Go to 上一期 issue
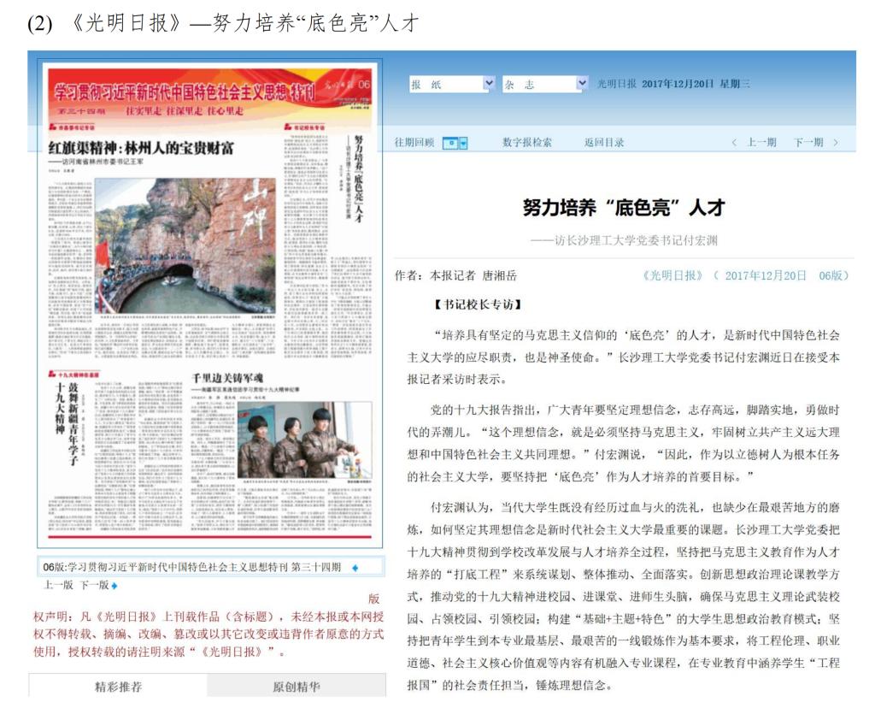Viewport: 875px width, 720px height. coord(761,143)
